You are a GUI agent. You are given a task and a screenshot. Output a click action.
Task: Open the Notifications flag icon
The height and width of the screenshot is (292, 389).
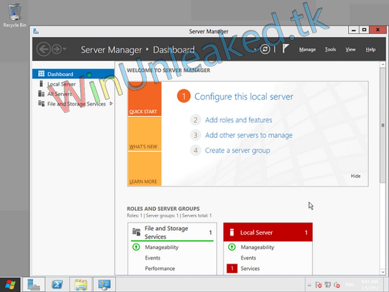coord(285,49)
